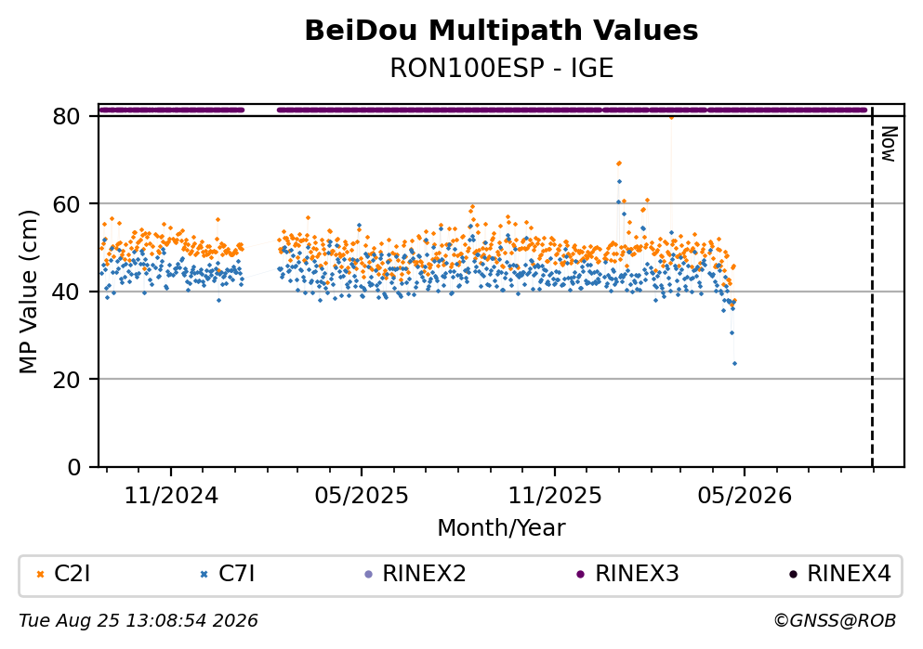Select the C2I legend entry
Screen dimensions: 923x649
pos(63,574)
